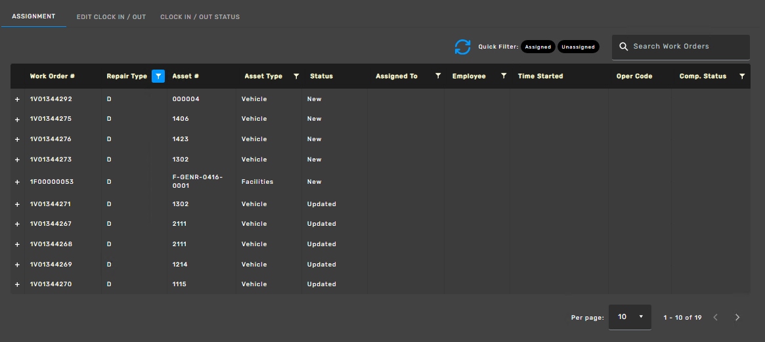The height and width of the screenshot is (342, 765).
Task: Select the Assignment tab
Action: point(33,16)
